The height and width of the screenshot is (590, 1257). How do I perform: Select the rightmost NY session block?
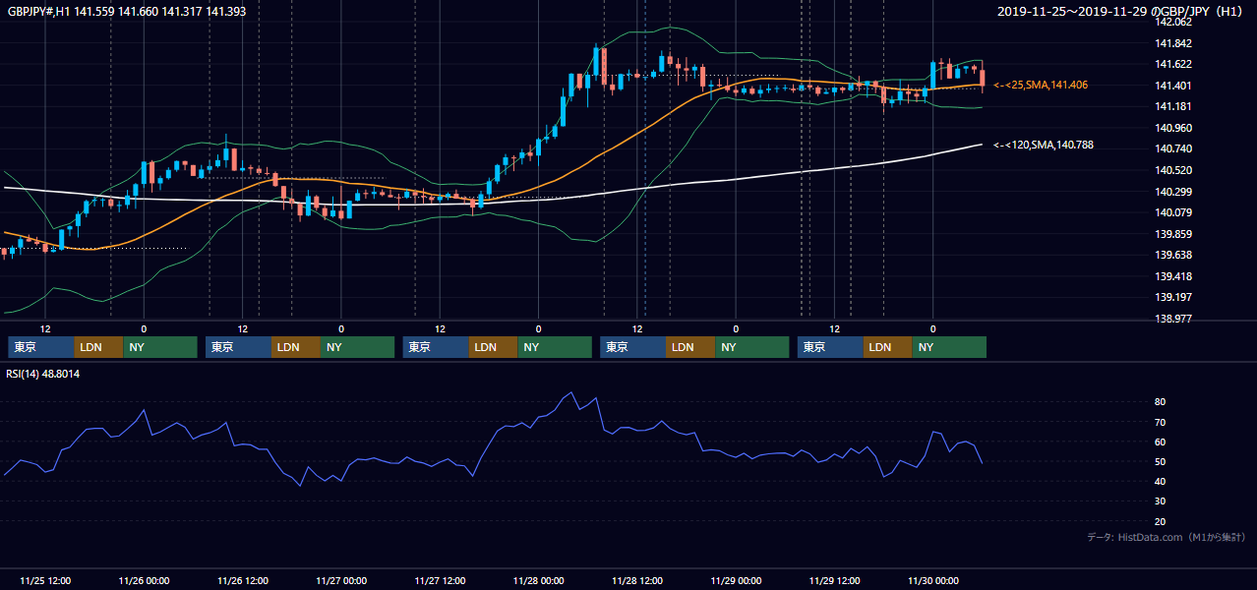949,347
